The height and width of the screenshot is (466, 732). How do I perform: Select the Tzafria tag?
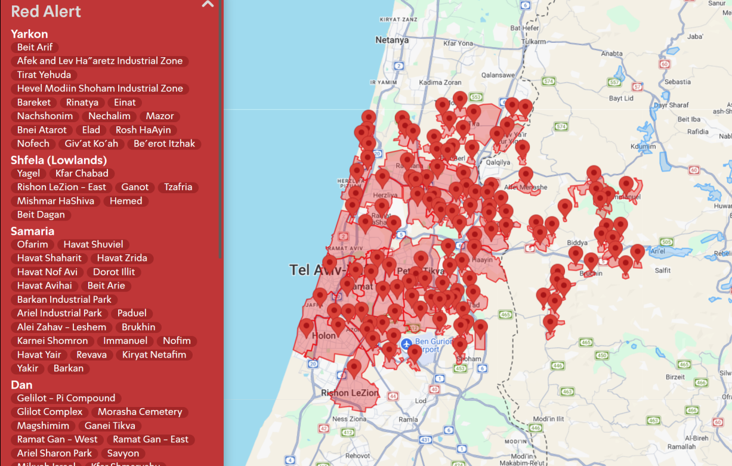coord(178,187)
